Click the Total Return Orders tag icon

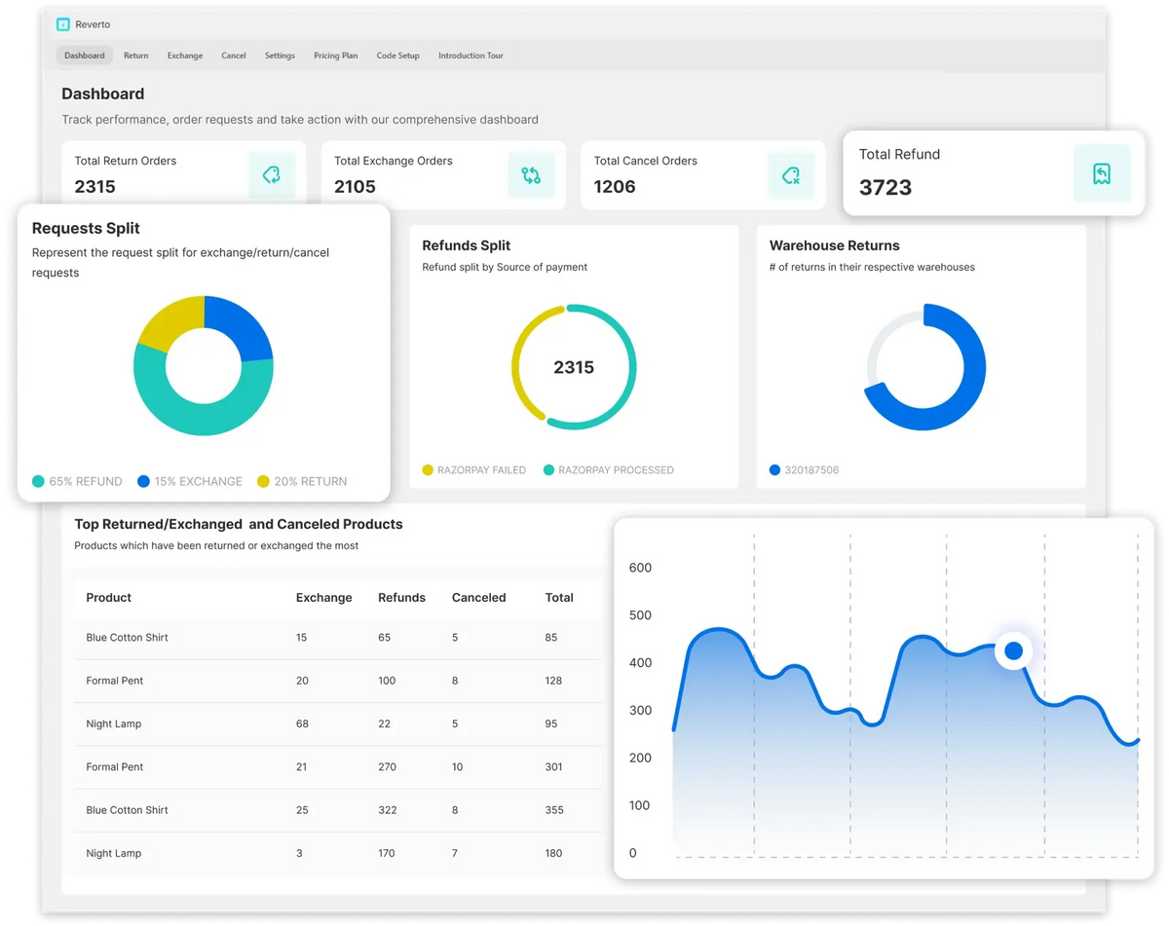tap(272, 175)
